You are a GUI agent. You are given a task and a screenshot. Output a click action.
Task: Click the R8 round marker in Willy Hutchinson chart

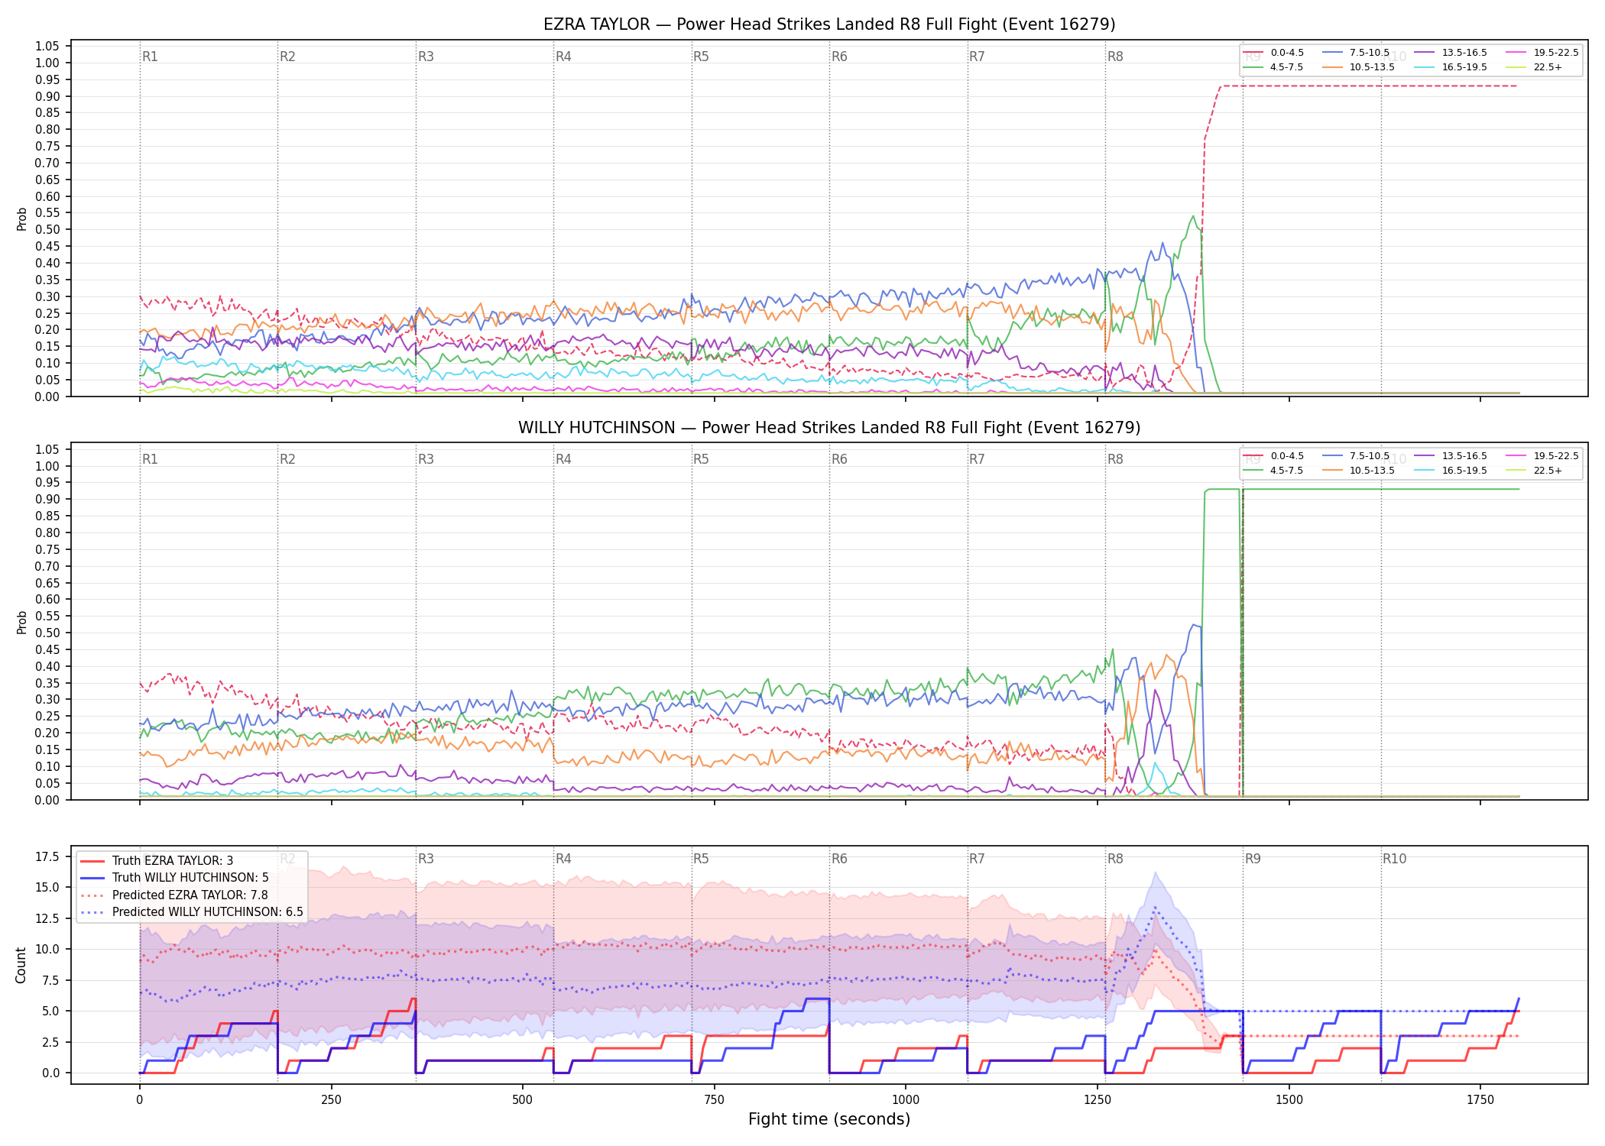pyautogui.click(x=1115, y=459)
